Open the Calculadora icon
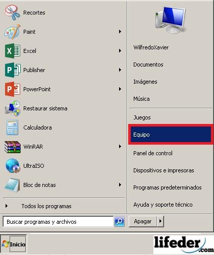 pyautogui.click(x=12, y=127)
